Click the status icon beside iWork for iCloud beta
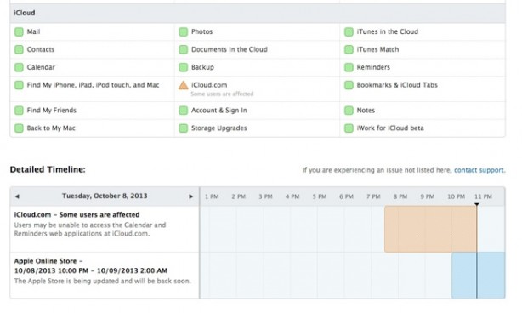 pos(349,128)
